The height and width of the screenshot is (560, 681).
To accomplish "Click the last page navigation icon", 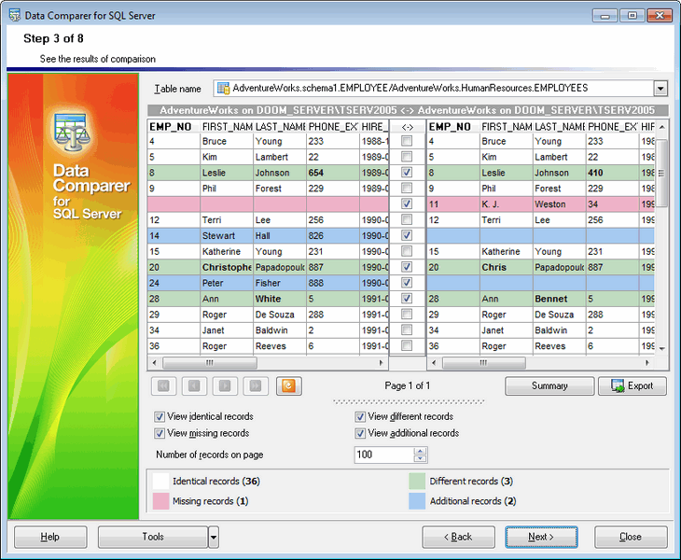I will point(254,385).
